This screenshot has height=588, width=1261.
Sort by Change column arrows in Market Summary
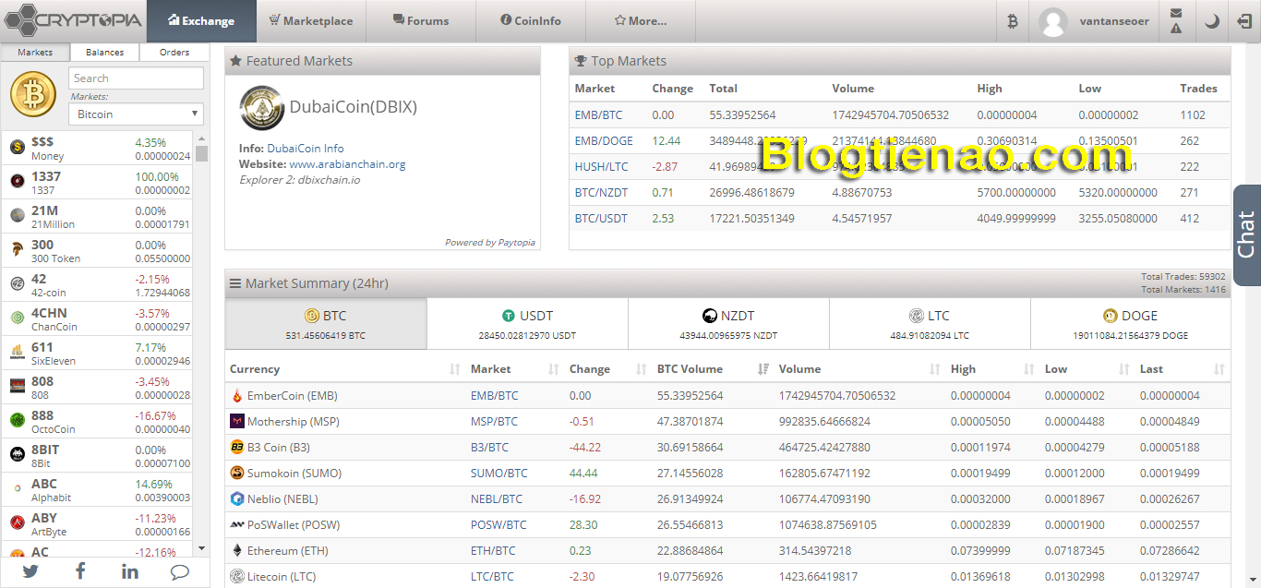click(641, 369)
